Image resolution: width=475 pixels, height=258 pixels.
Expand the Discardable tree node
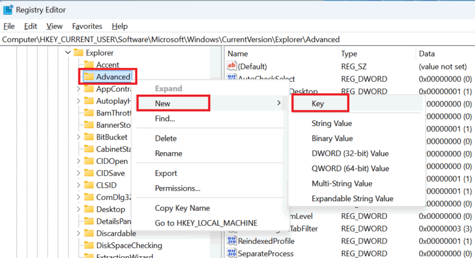click(x=78, y=234)
